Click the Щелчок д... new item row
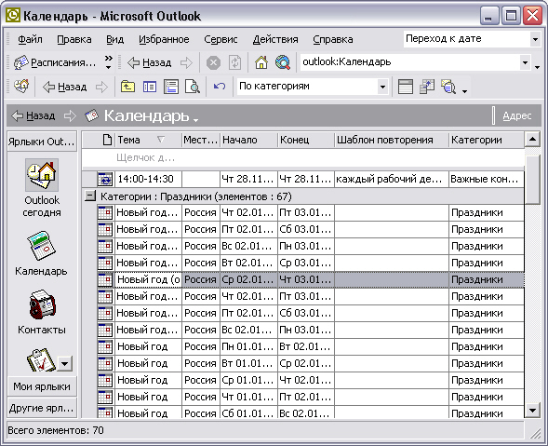This screenshot has height=446, width=548. click(303, 158)
